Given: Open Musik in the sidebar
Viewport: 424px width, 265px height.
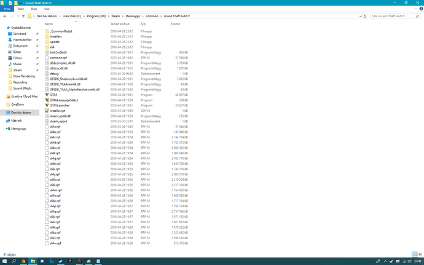Looking at the screenshot, I should pyautogui.click(x=17, y=64).
